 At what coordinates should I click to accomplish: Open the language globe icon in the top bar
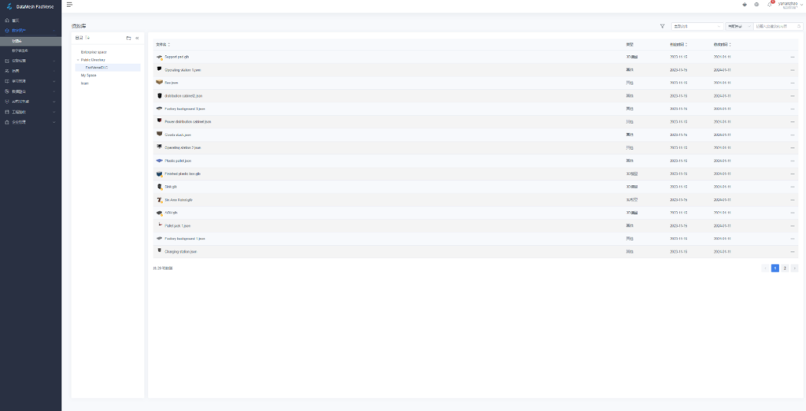click(x=756, y=5)
